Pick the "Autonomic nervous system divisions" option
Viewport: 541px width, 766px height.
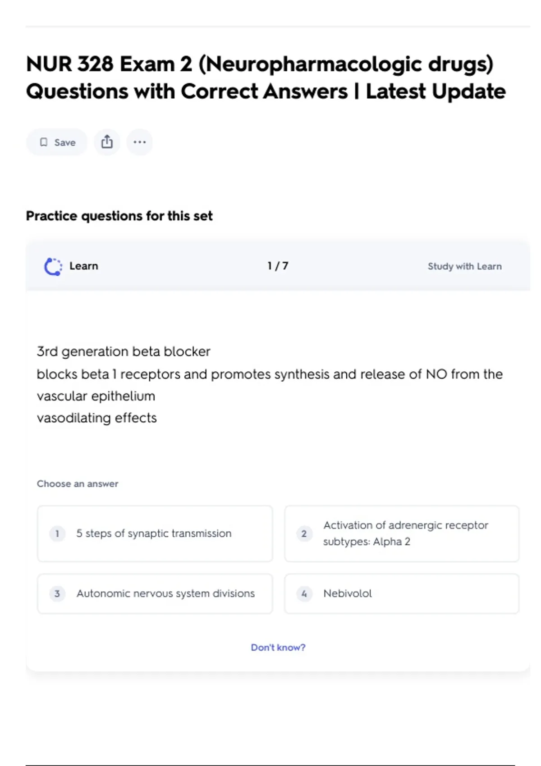click(165, 593)
